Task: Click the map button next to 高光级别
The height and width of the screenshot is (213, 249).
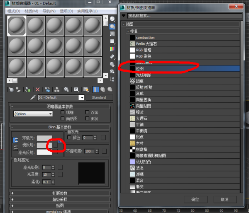Action: click(60, 167)
